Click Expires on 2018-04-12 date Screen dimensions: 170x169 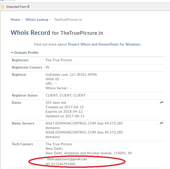(x=64, y=111)
